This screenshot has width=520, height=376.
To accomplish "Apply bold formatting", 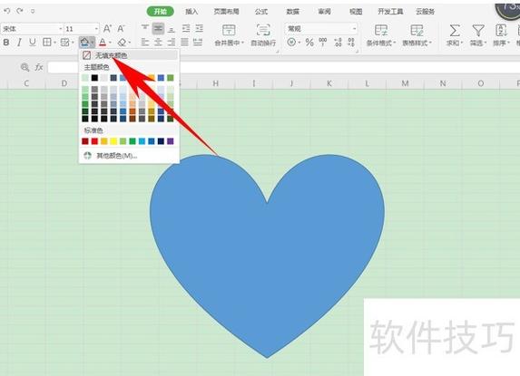I will (x=6, y=43).
